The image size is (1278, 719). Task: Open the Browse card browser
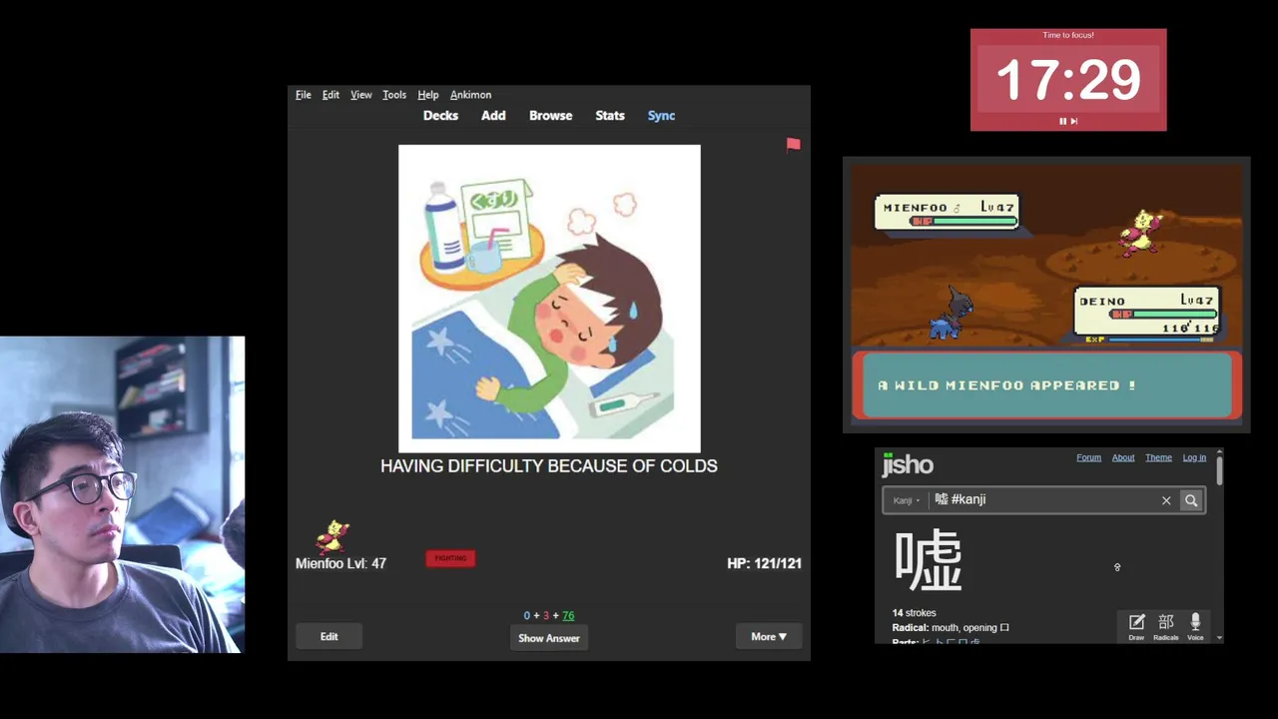tap(550, 116)
